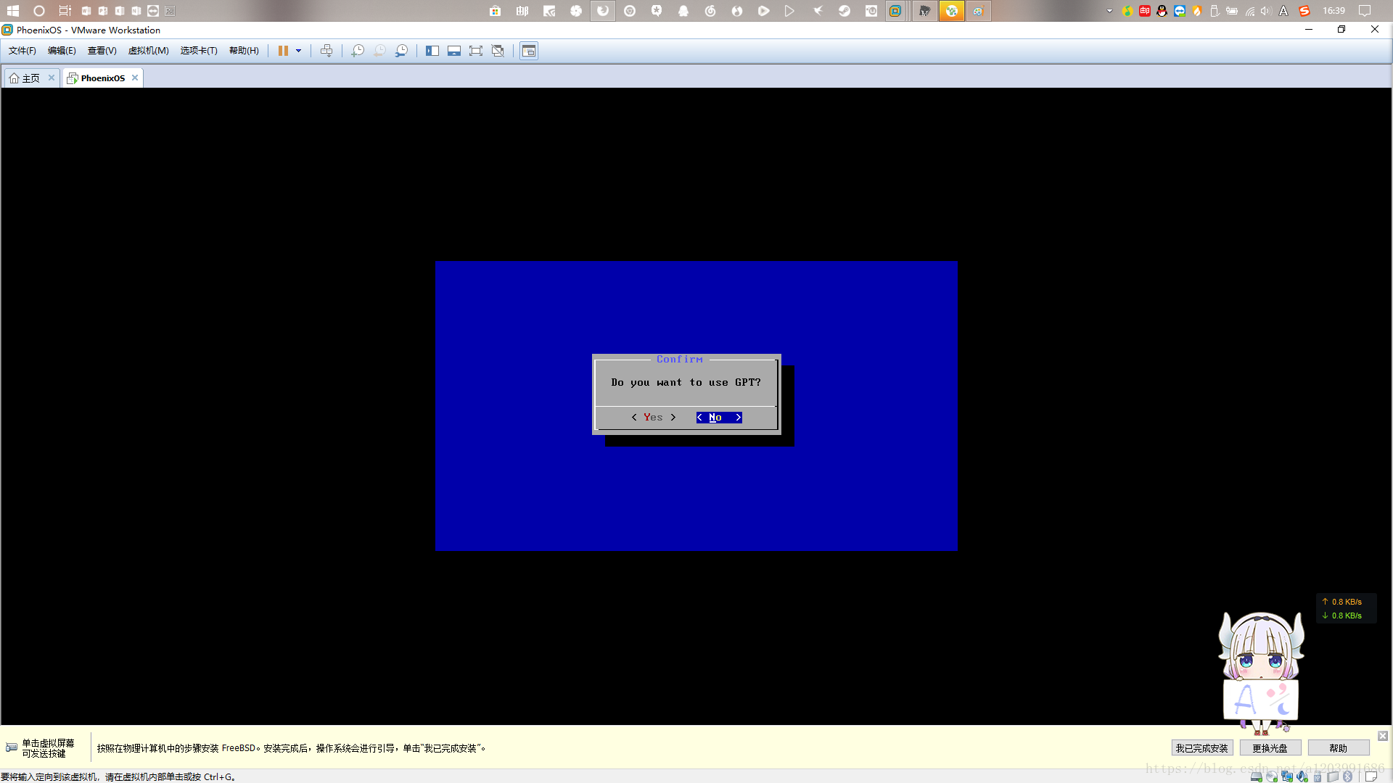Image resolution: width=1393 pixels, height=783 pixels.
Task: Toggle Unity mode icon
Action: pos(498,51)
